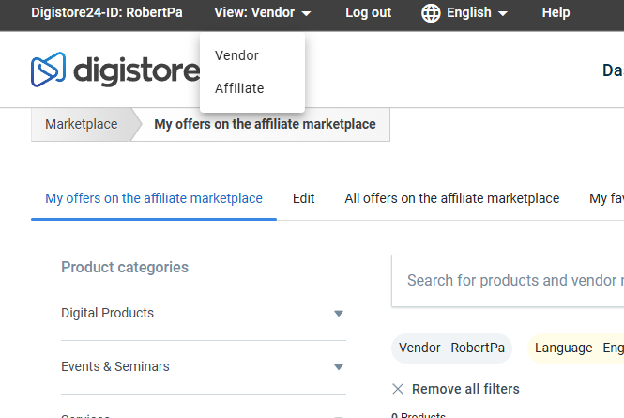Click the Digistore24 logo

click(x=115, y=70)
